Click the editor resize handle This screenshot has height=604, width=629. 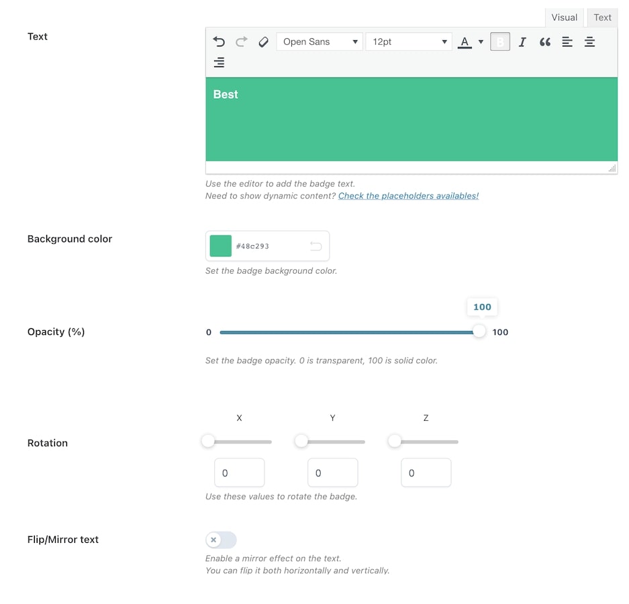click(612, 168)
